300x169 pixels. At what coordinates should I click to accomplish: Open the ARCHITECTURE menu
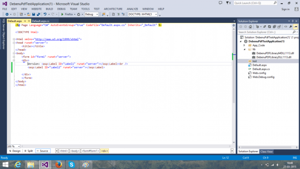(113, 9)
